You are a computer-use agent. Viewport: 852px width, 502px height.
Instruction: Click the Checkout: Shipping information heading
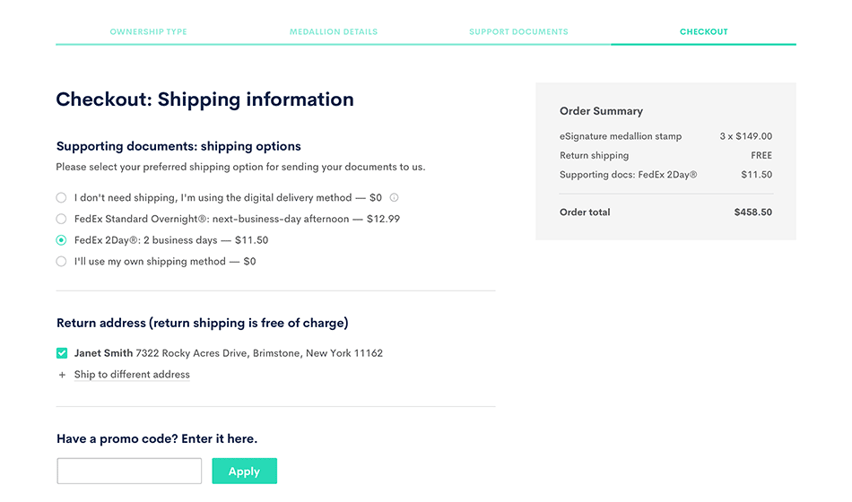[x=204, y=100]
